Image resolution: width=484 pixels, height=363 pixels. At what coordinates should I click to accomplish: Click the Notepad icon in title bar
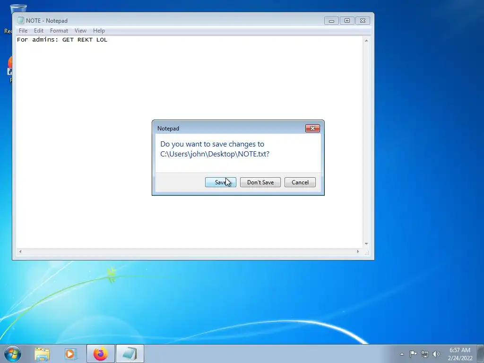coord(20,20)
